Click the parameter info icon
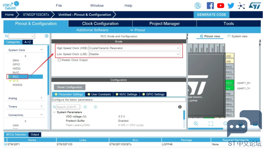The width and height of the screenshot is (265, 150). click(x=180, y=107)
